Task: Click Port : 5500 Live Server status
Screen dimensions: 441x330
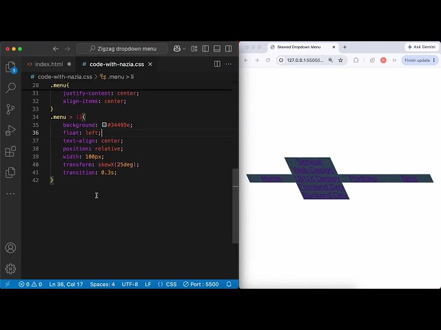Action: point(201,284)
